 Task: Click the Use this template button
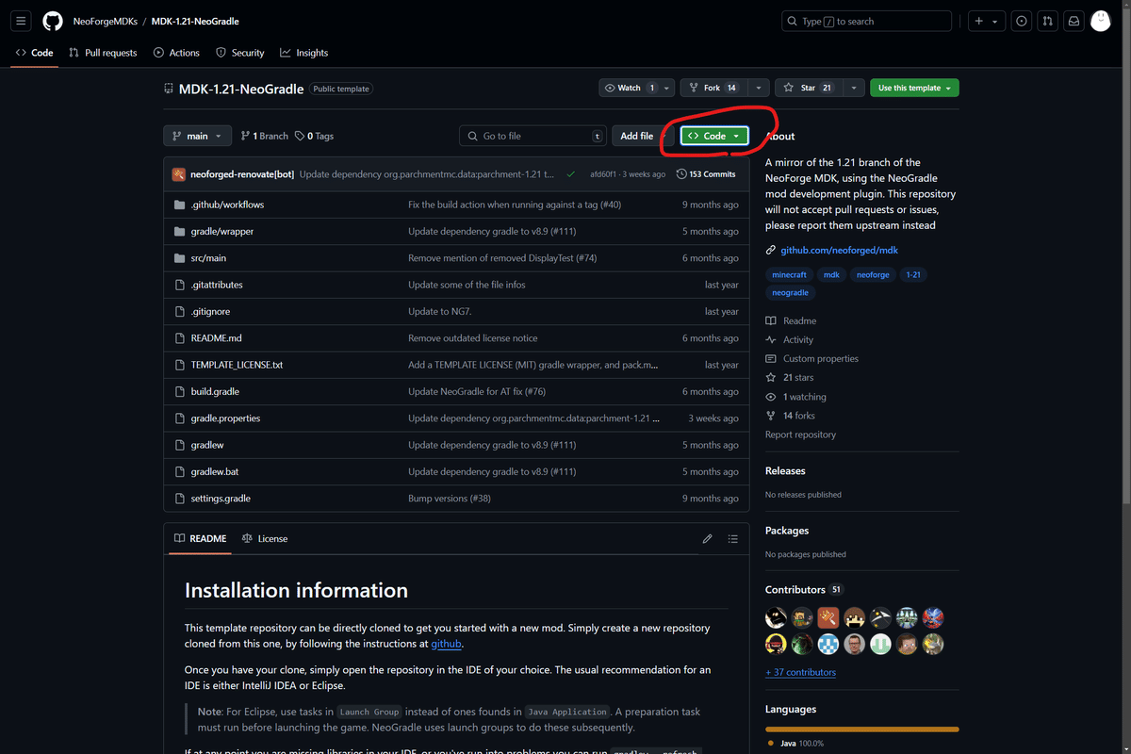(914, 88)
